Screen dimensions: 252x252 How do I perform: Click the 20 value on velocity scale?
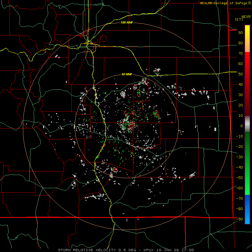point(241,105)
